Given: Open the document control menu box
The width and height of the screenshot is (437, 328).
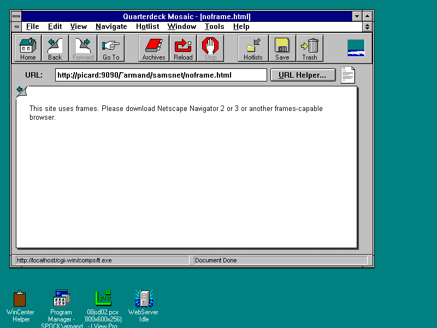Looking at the screenshot, I should 16,26.
